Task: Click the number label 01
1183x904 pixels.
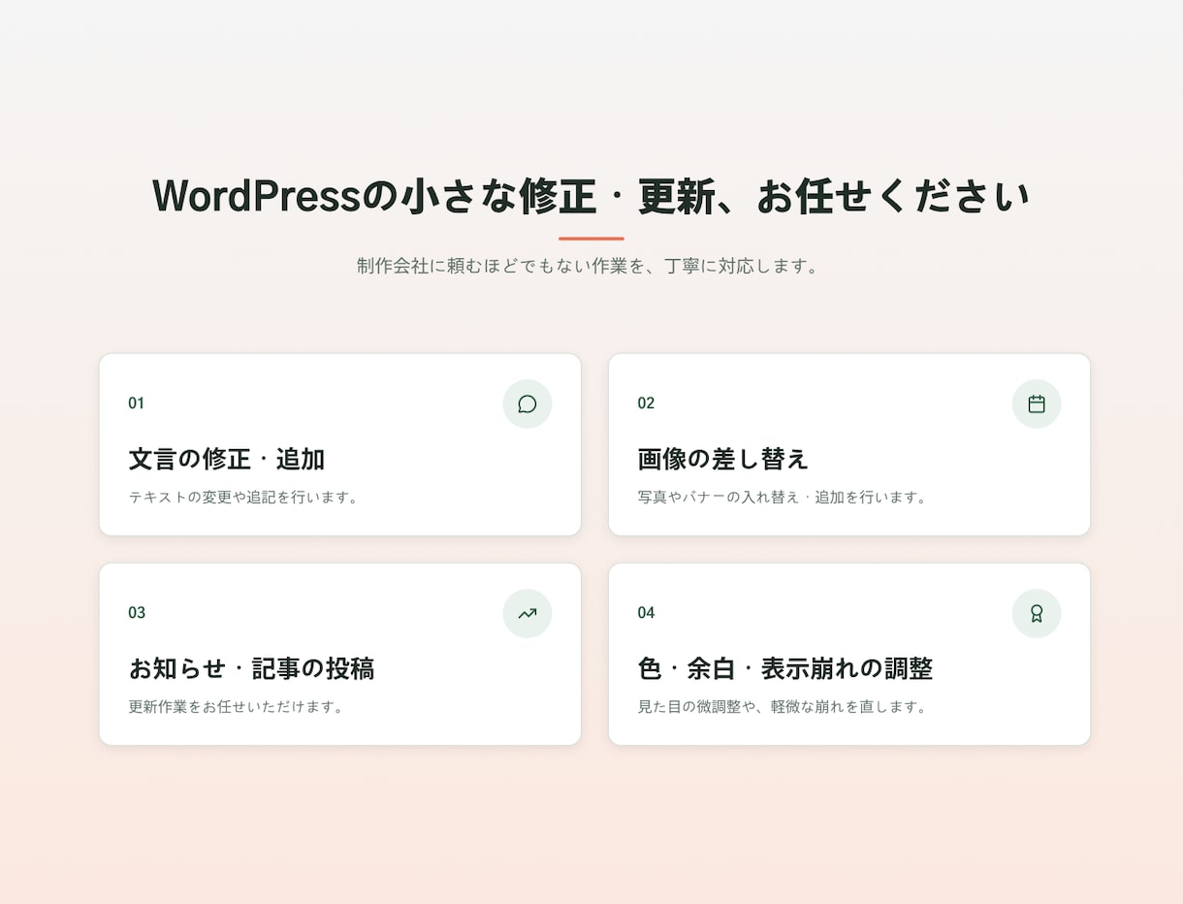Action: pos(137,404)
